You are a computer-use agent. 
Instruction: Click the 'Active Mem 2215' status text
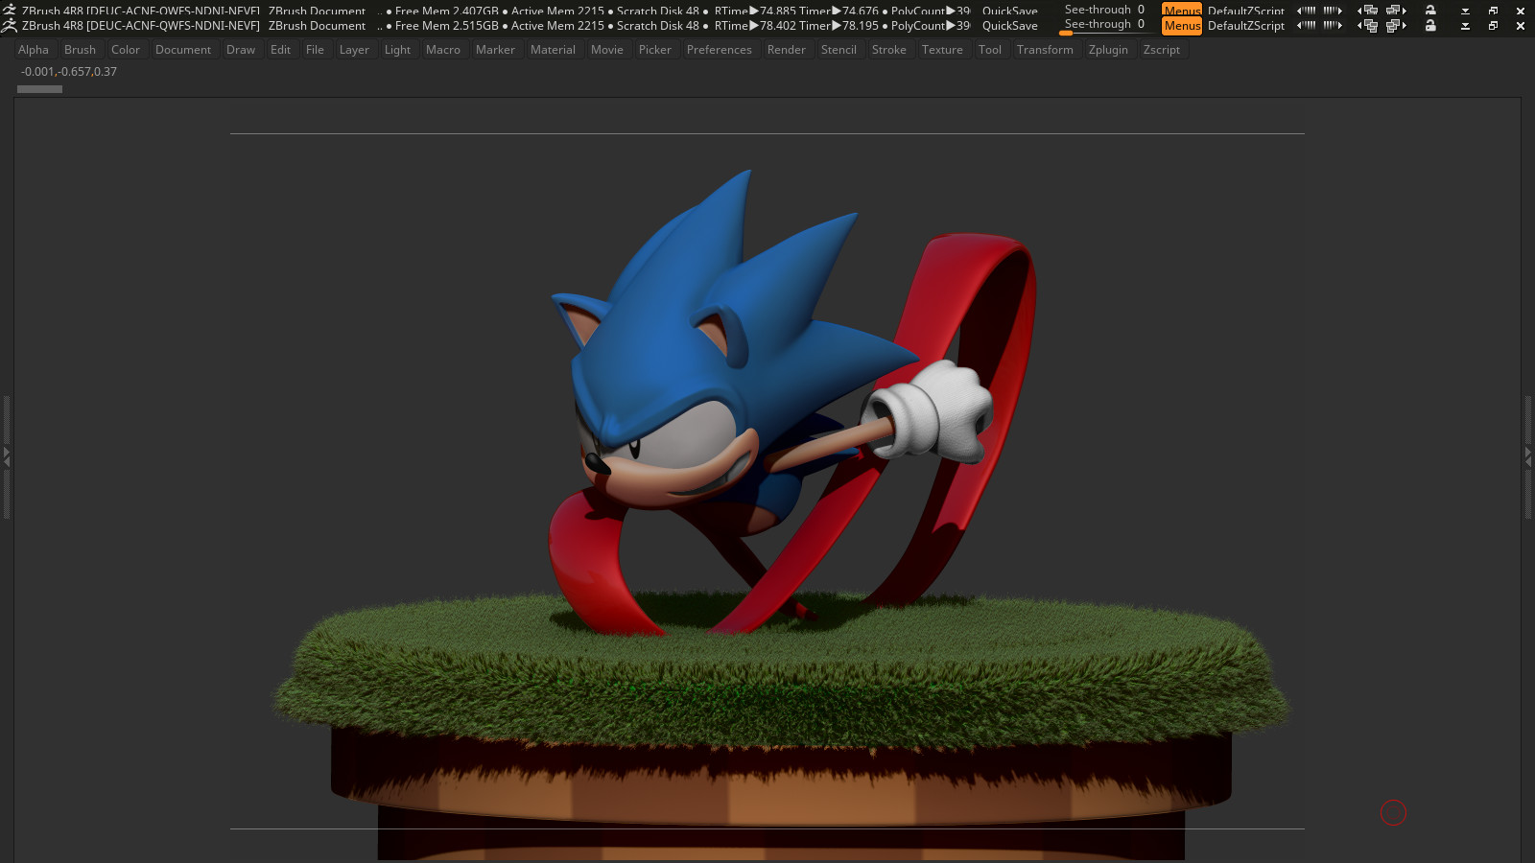[x=557, y=26]
